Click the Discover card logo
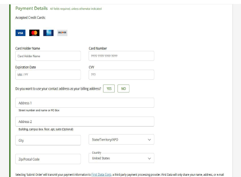This screenshot has height=177, width=241. pyautogui.click(x=62, y=33)
